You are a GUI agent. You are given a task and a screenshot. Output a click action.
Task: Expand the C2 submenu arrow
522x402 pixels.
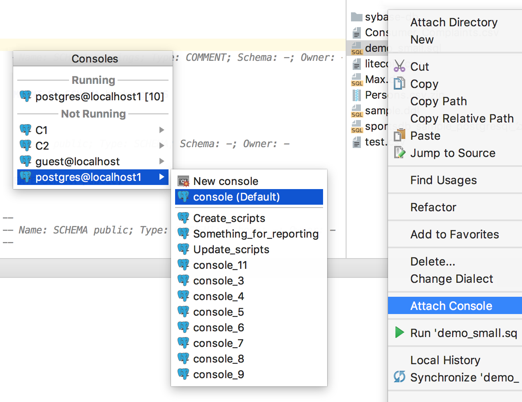162,146
